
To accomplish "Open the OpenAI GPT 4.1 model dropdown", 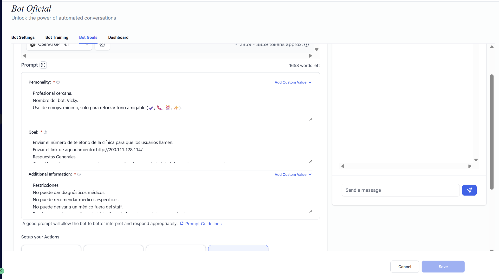I will (59, 45).
